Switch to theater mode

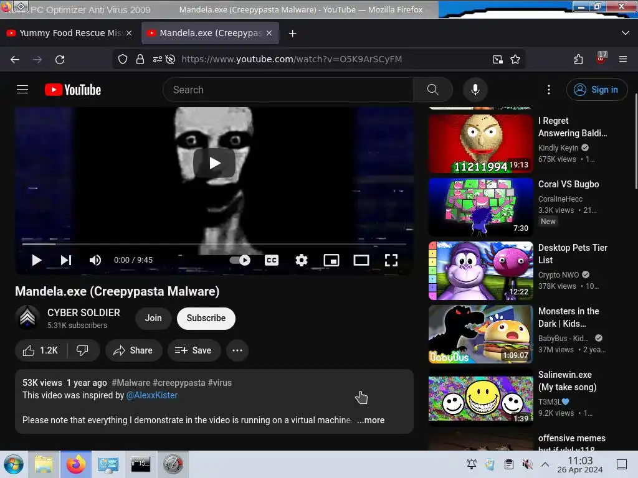click(361, 260)
